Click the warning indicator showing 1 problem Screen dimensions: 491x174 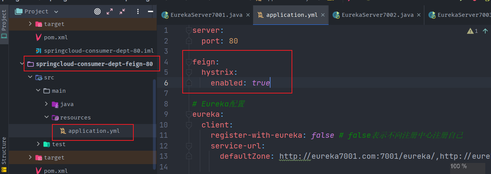click(x=472, y=31)
